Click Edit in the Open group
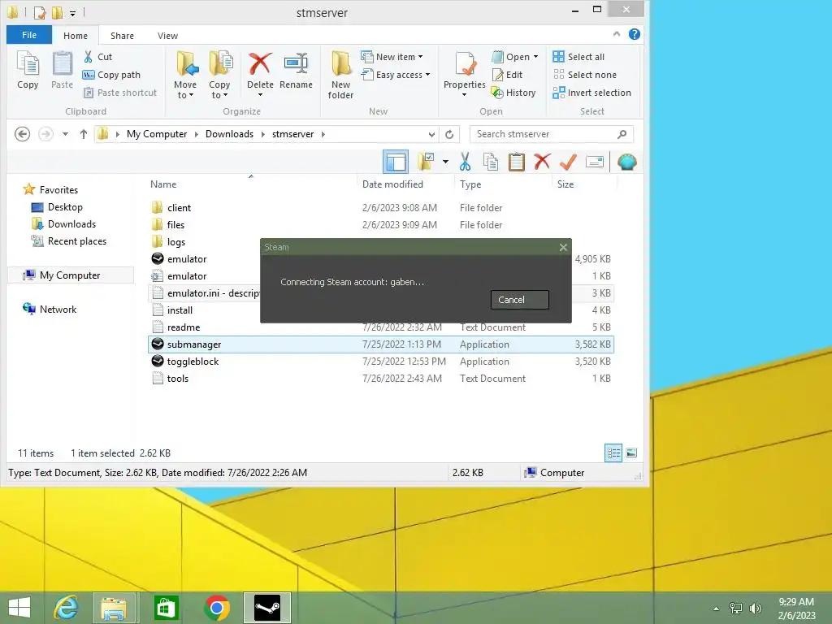The image size is (832, 624). point(507,75)
